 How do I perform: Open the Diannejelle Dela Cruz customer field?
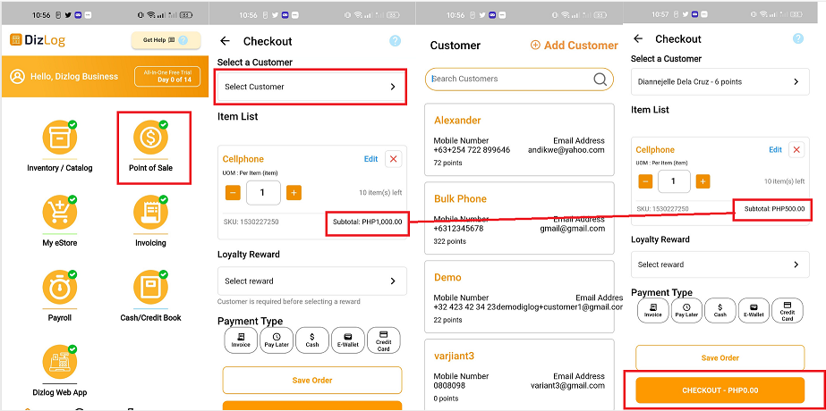click(720, 82)
